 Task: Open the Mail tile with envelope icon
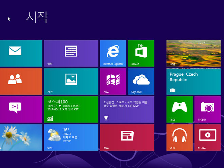(21, 53)
